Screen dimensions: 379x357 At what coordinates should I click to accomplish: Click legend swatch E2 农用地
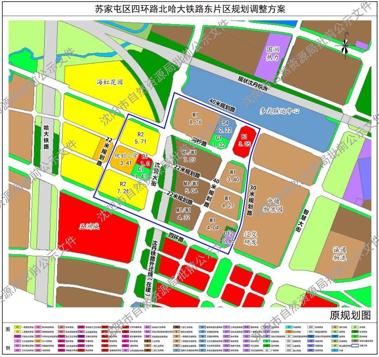[x=355, y=327]
